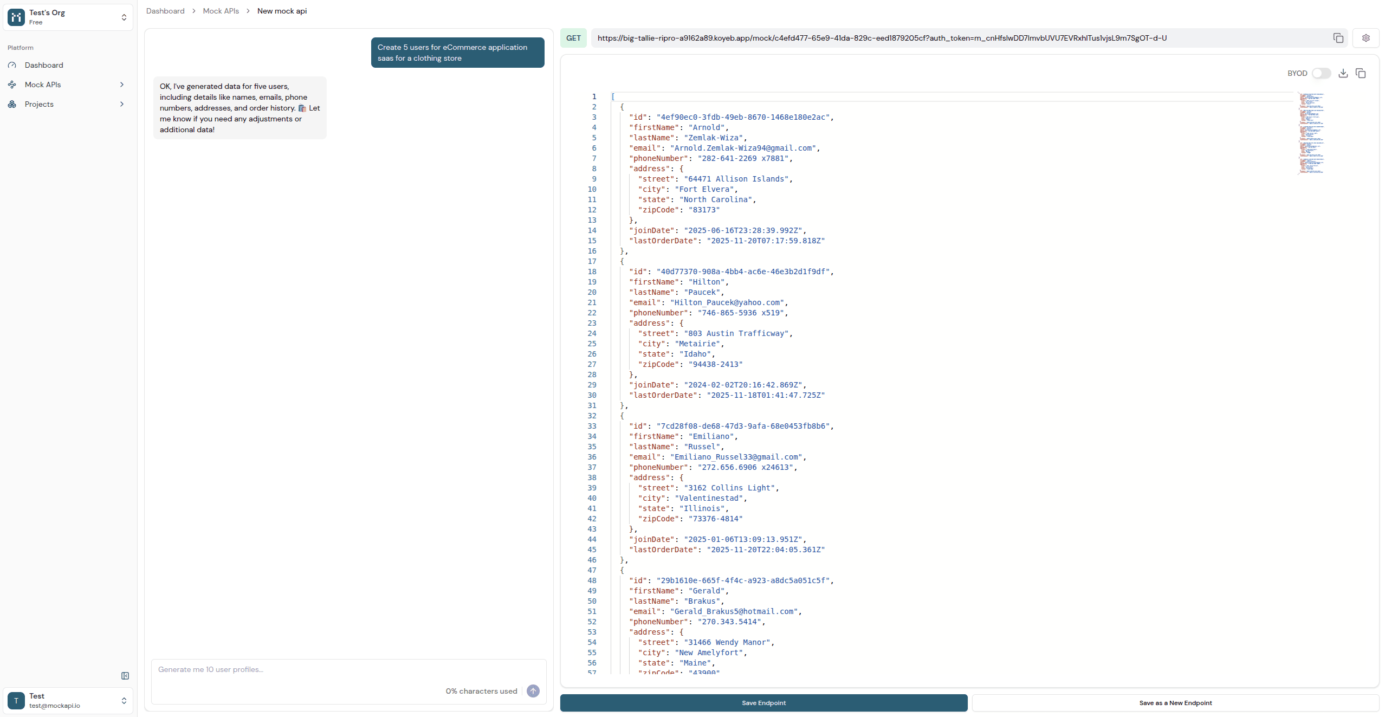1385x717 pixels.
Task: Navigate to the Dashboard breadcrumb
Action: point(165,11)
